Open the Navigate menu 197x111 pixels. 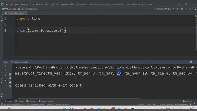click(24, 4)
